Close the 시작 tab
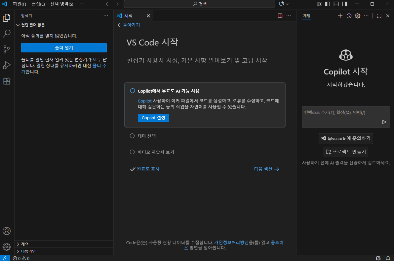This screenshot has width=394, height=261. point(148,16)
